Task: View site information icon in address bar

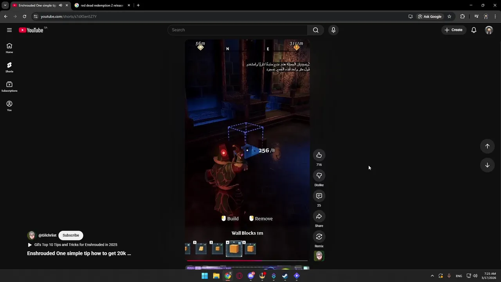Action: pyautogui.click(x=36, y=16)
